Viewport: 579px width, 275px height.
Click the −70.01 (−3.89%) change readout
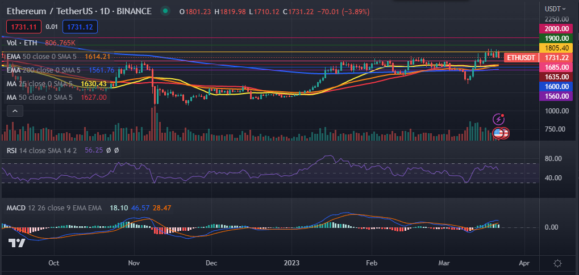[x=343, y=12]
